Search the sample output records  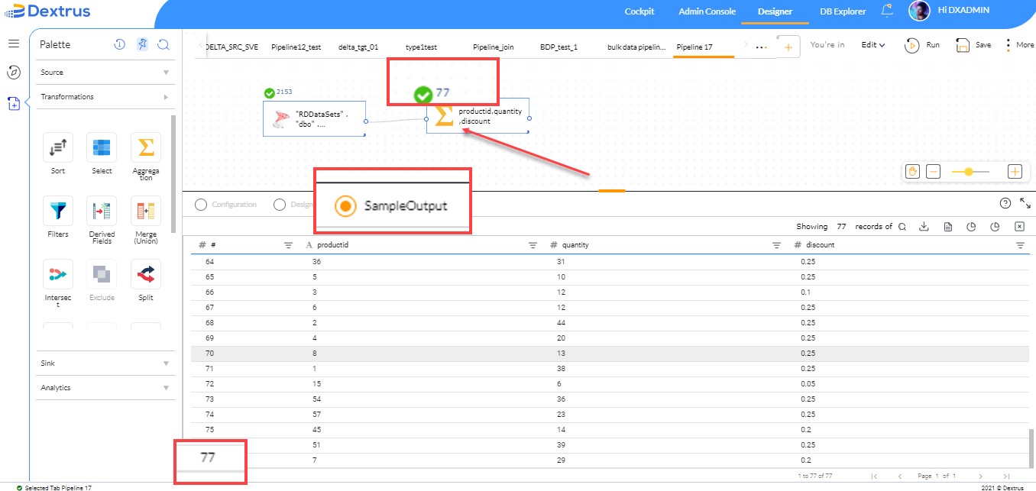902,226
